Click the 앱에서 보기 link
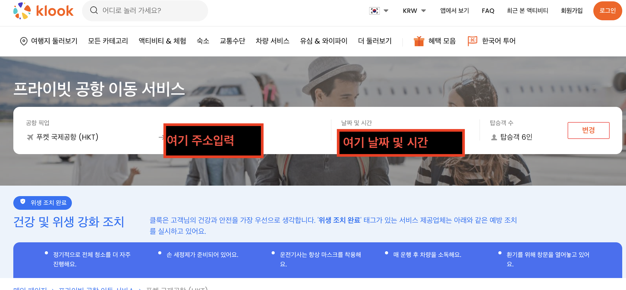The height and width of the screenshot is (290, 626). click(455, 11)
